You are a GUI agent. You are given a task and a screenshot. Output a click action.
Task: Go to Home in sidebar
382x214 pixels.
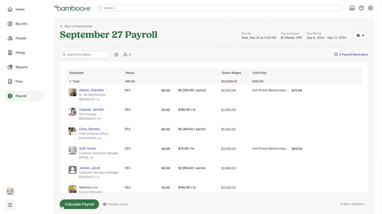[20, 9]
